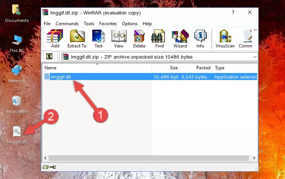Show archive Info icon

[x=200, y=39]
